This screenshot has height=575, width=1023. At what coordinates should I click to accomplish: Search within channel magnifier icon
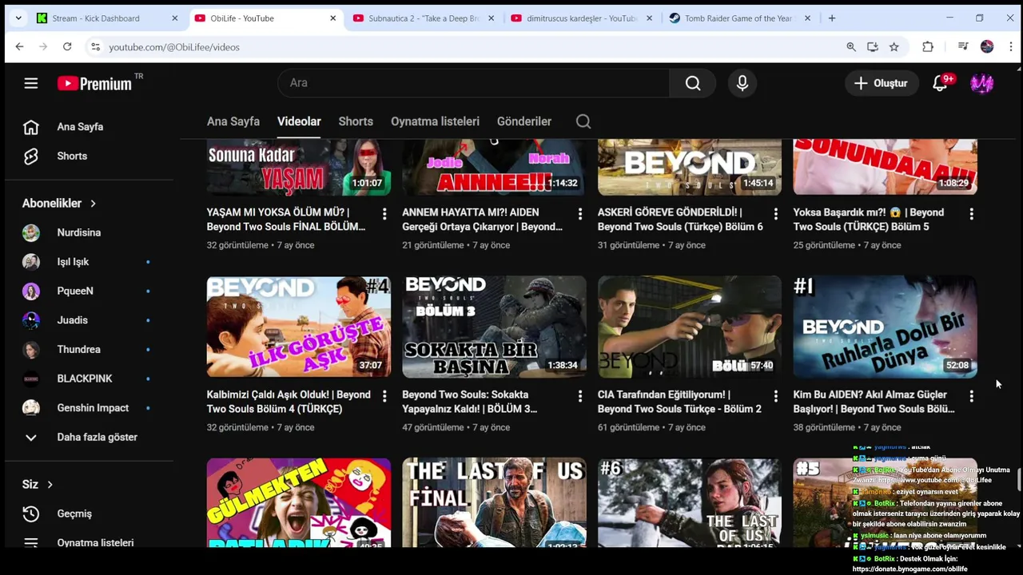[x=583, y=121]
